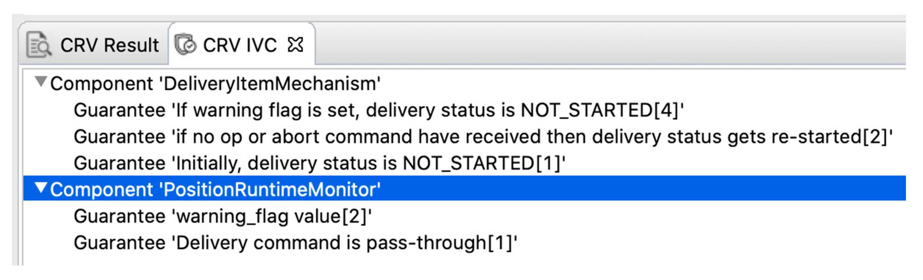Select the warning flag NOT_STARTED[4] guarantee

[x=378, y=110]
